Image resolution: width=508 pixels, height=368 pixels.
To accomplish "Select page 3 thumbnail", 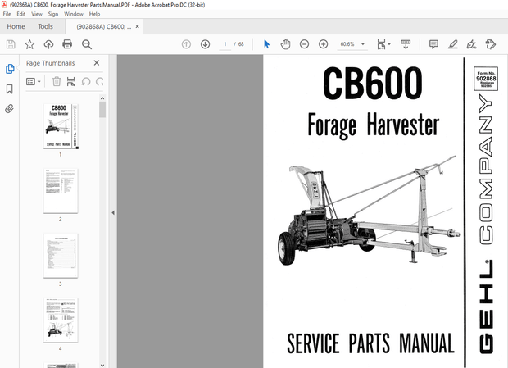I will [x=61, y=256].
